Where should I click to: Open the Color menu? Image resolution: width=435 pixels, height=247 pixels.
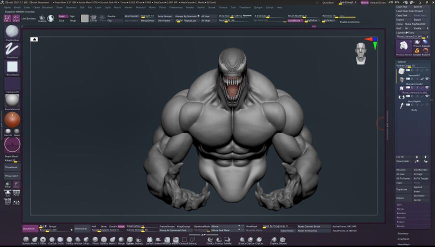(27, 7)
